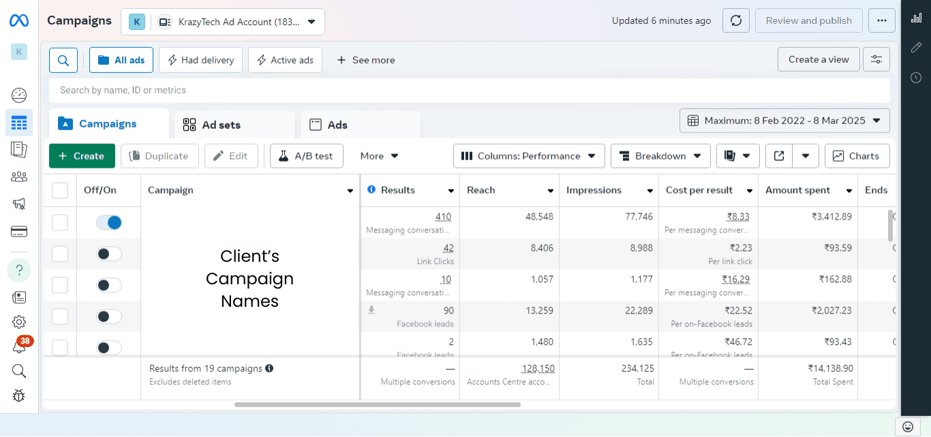931x437 pixels.
Task: Click the horizontal scrollbar under the table
Action: pos(378,404)
